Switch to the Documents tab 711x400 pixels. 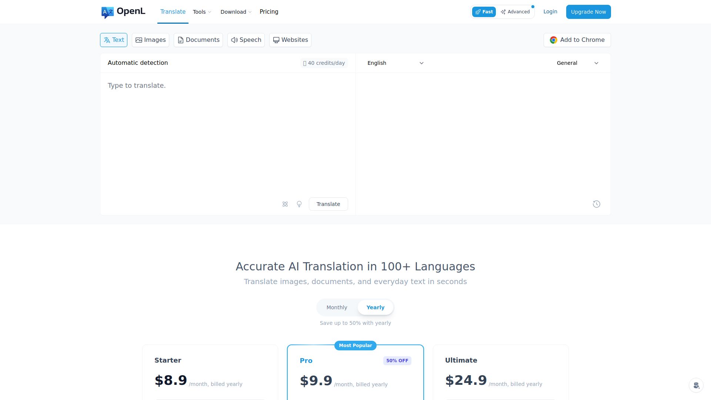coord(198,40)
